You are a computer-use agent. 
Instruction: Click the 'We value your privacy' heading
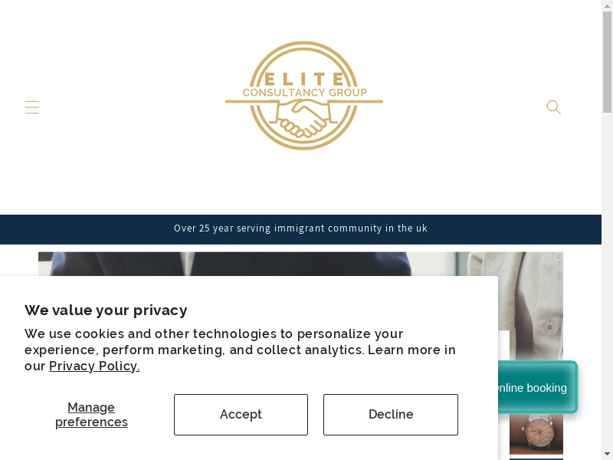pyautogui.click(x=106, y=310)
